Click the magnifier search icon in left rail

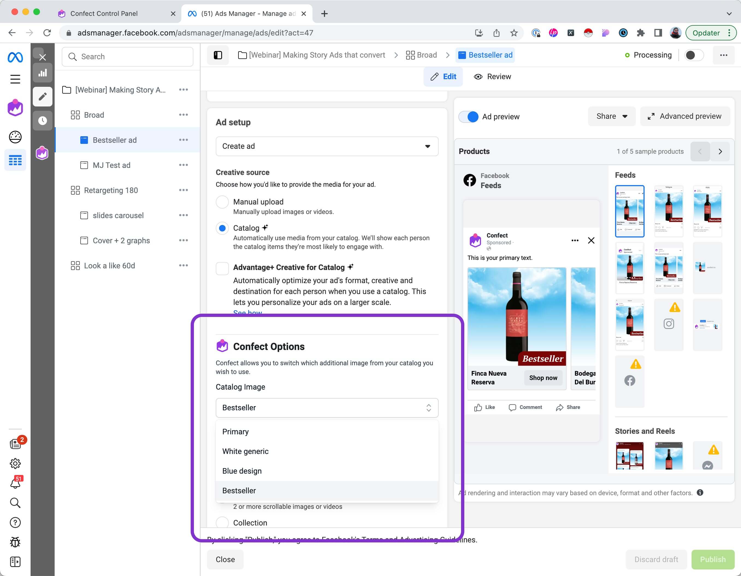point(15,503)
